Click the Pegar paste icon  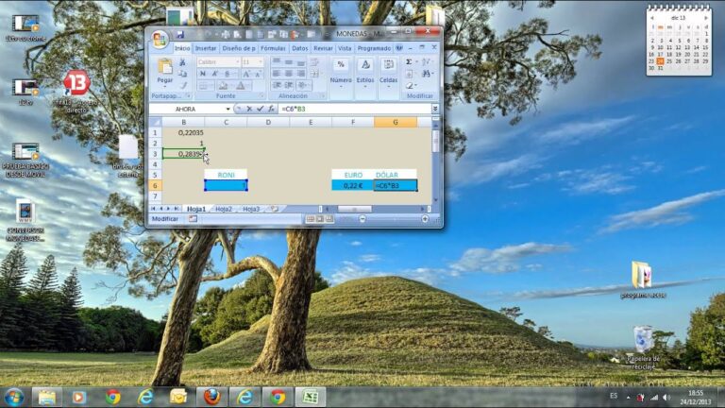(165, 71)
